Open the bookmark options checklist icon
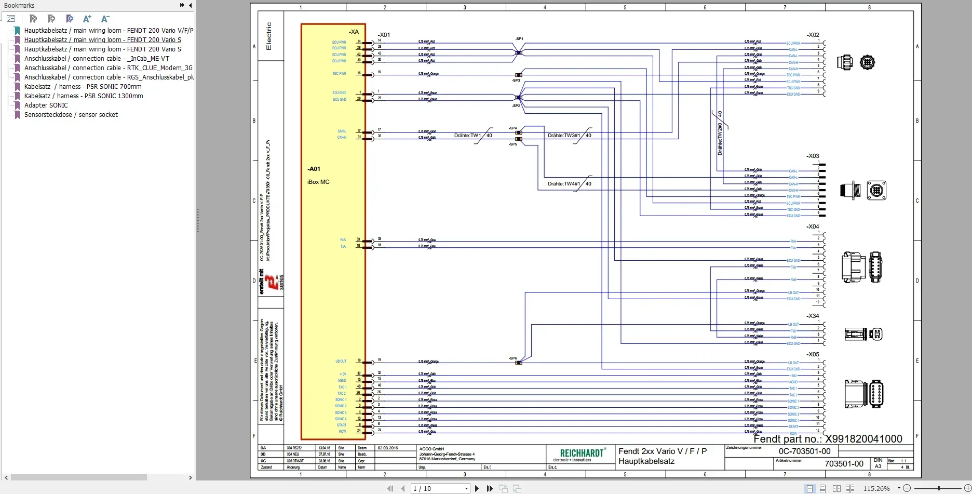Viewport: 972px width, 494px height. [11, 19]
